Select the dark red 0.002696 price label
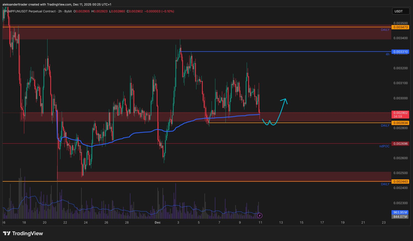Screen dimensions: 413x241 click(x=400, y=144)
